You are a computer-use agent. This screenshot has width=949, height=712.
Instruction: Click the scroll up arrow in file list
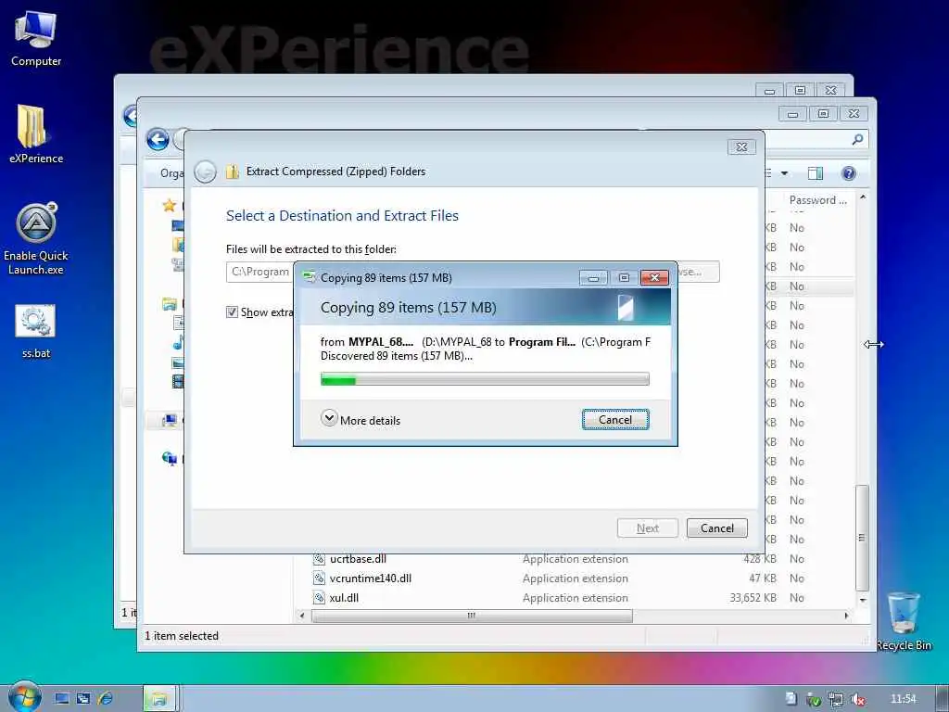(863, 197)
